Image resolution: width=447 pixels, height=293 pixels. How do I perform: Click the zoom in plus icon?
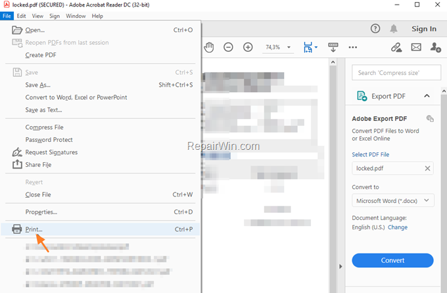(248, 47)
